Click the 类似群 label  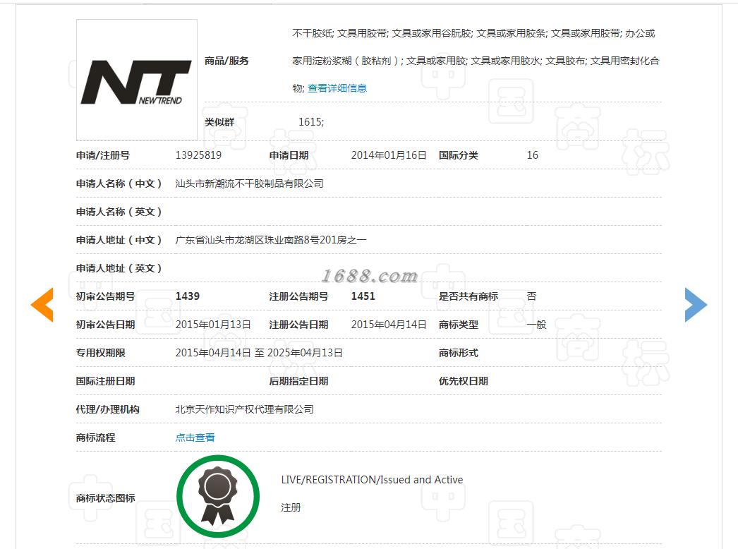219,122
